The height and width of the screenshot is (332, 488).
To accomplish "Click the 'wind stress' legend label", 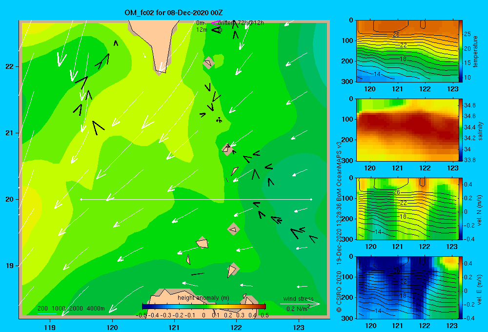I will coord(299,298).
